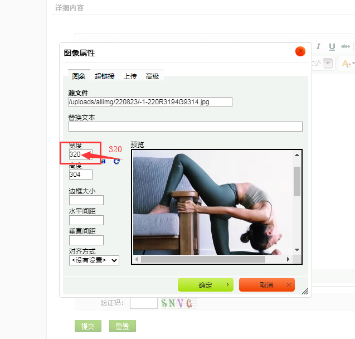Click the captcha image SNVG
Screen dimensions: 355x339
(x=179, y=303)
